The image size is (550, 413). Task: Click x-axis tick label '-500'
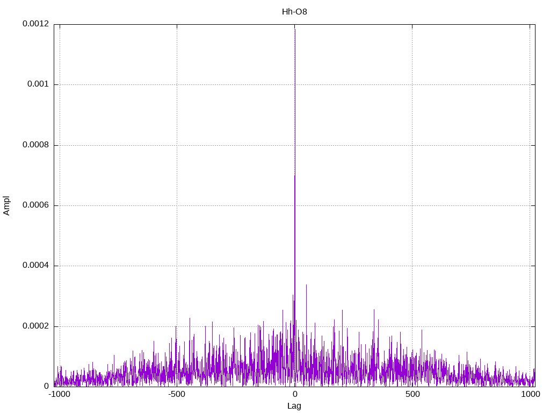[x=176, y=394]
